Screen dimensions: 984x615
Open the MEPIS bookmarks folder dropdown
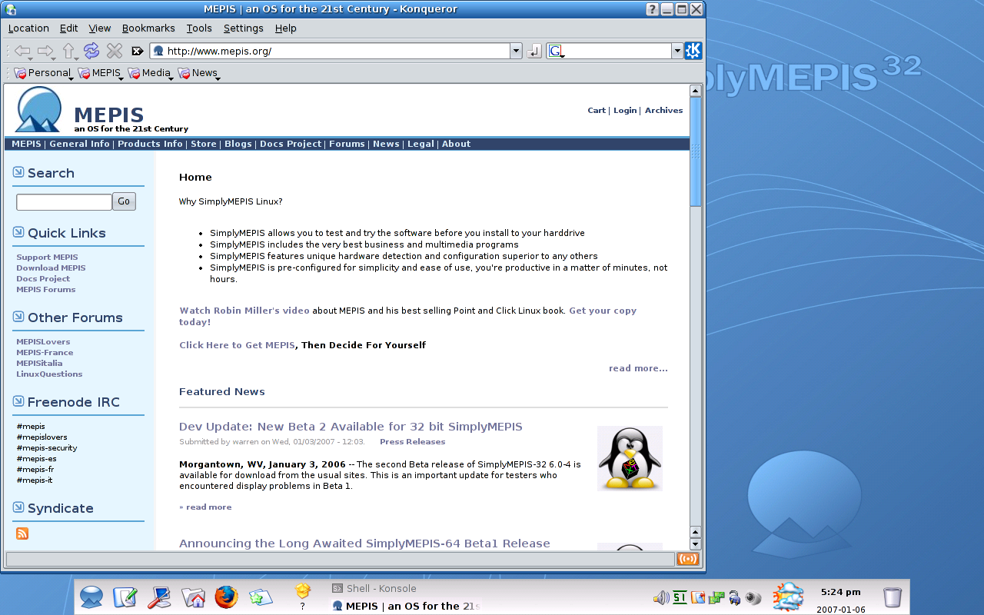(100, 73)
